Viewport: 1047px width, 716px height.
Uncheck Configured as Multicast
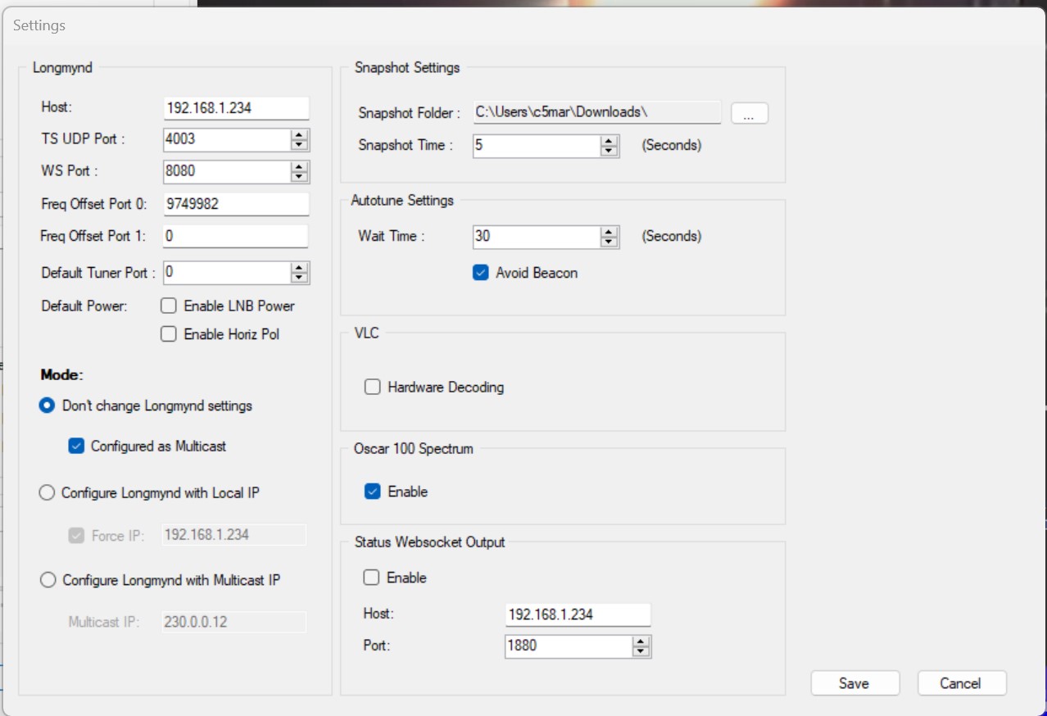[76, 446]
